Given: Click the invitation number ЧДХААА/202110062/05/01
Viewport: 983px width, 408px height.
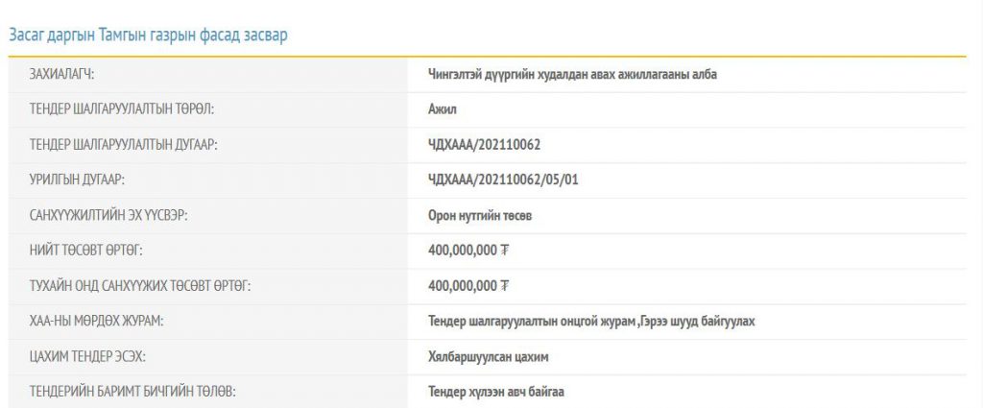Looking at the screenshot, I should 503,180.
